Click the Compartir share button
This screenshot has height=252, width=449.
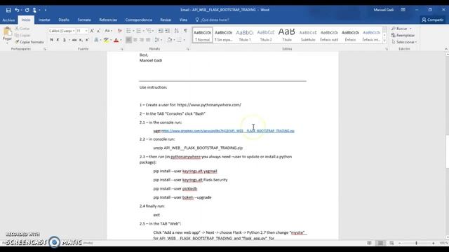(432, 20)
